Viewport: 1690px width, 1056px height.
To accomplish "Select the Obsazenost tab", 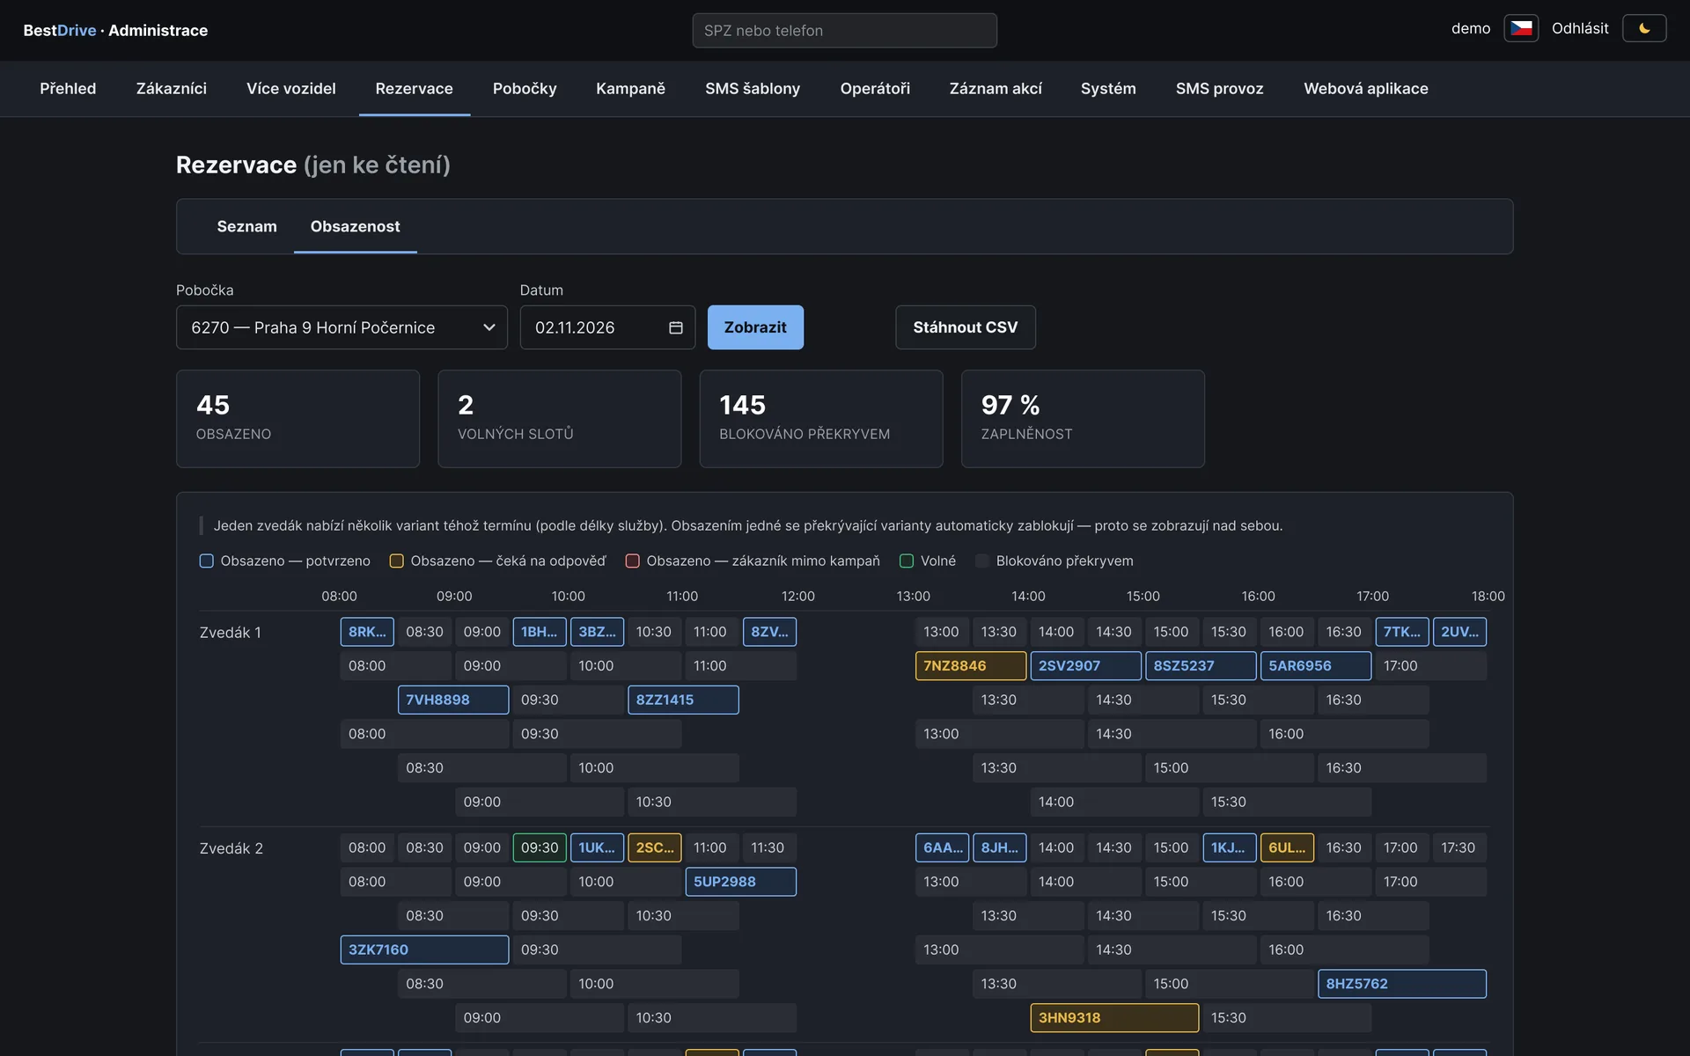I will tap(355, 226).
